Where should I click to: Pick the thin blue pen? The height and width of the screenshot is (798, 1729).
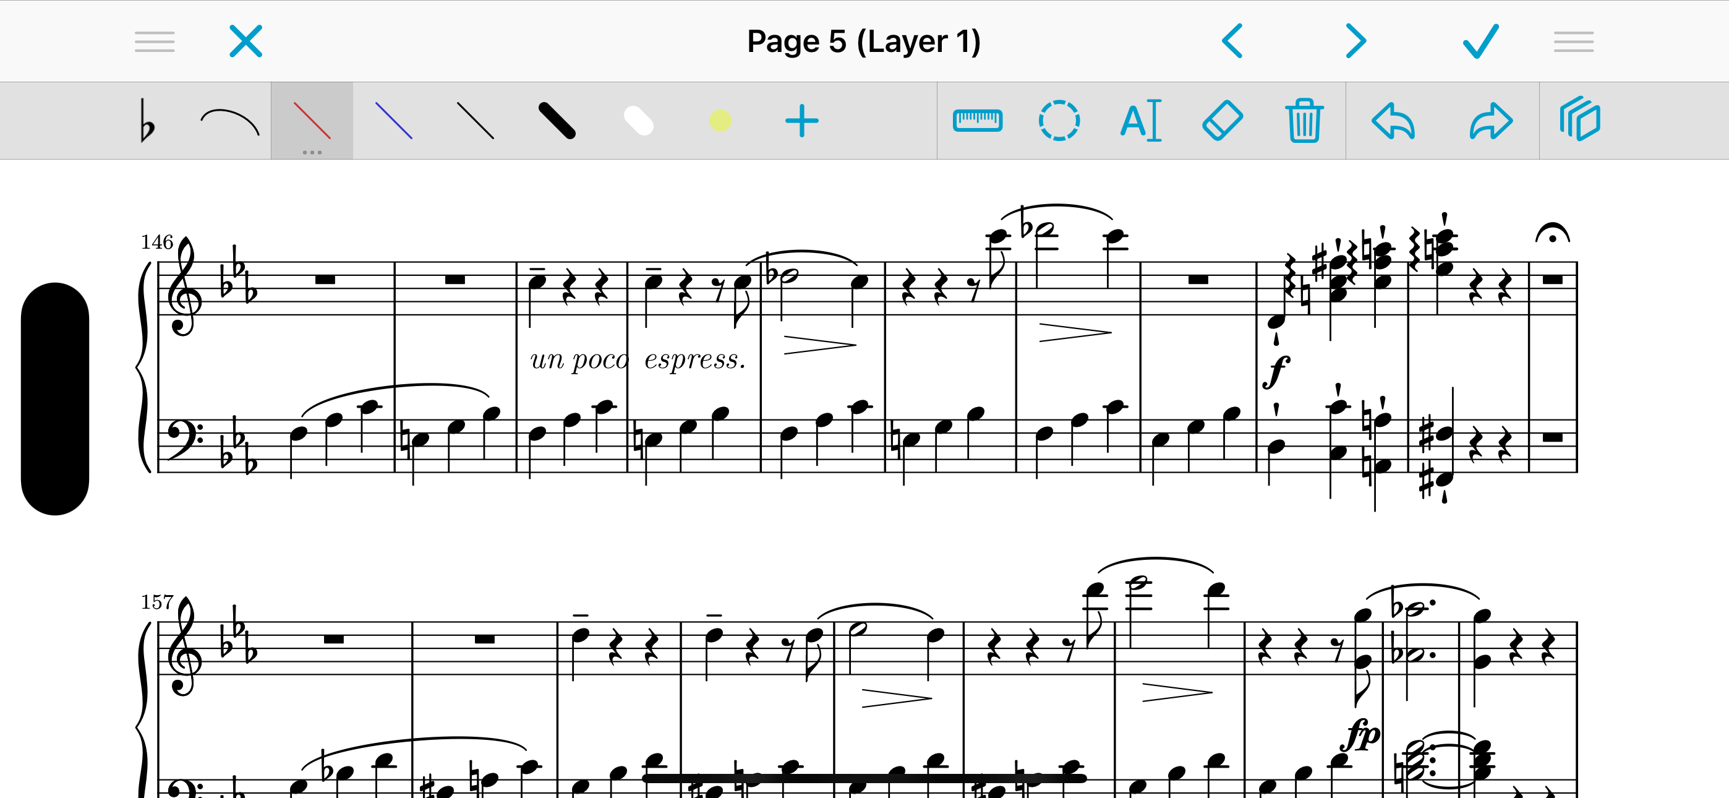(393, 121)
